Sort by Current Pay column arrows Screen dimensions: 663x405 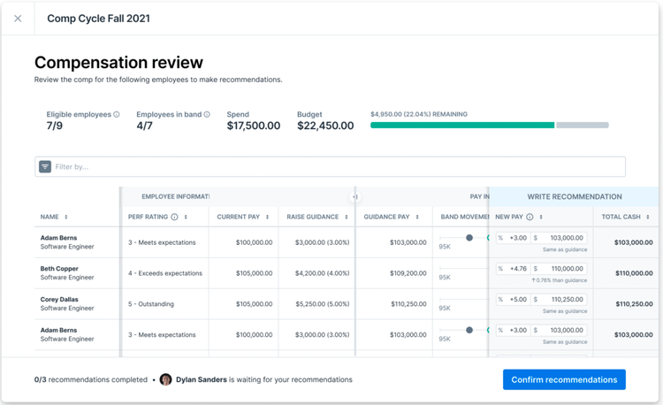pos(267,217)
